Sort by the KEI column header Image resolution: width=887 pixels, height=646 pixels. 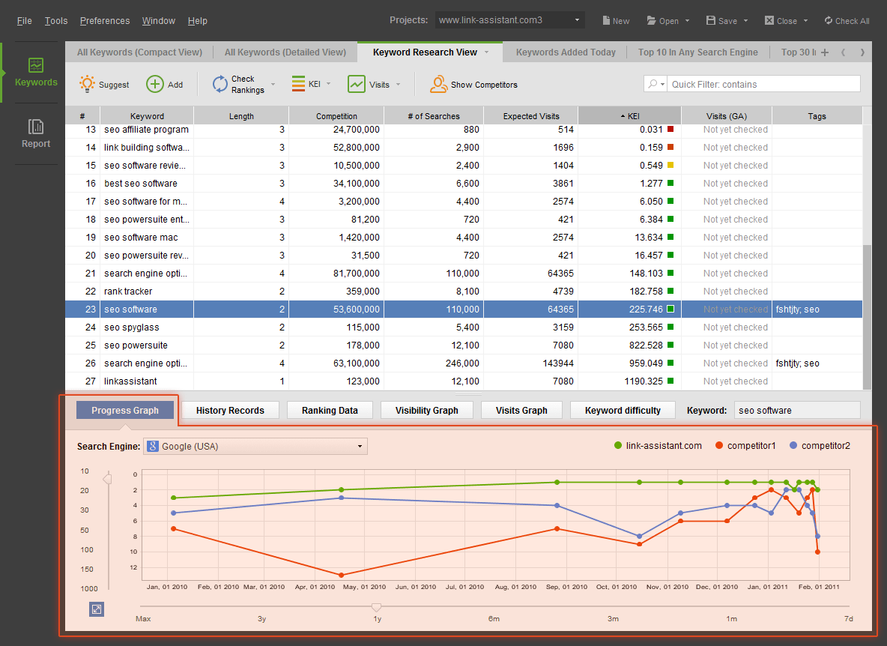pos(629,116)
